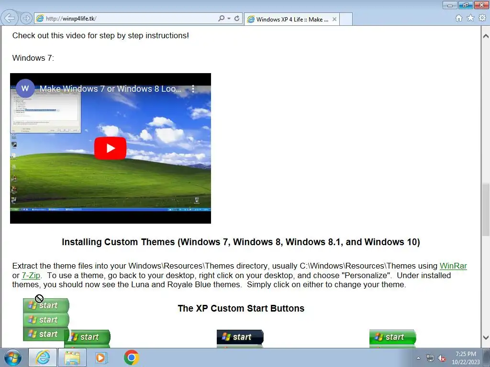The height and width of the screenshot is (367, 490).
Task: Click the middle green start button in left stack
Action: tap(46, 320)
